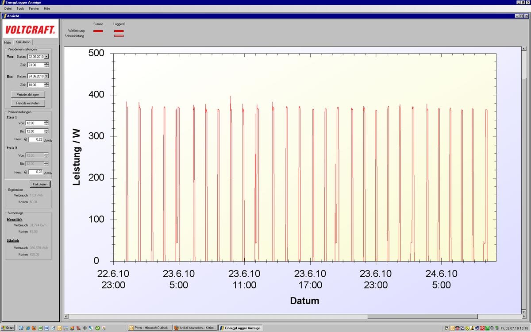The width and height of the screenshot is (531, 332).
Task: Switch to Privat - Microsoft Outlook taskbar window
Action: pos(149,328)
